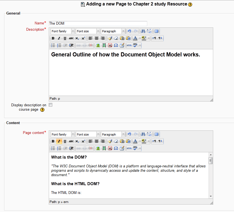Image resolution: width=234 pixels, height=212 pixels.
Task: Open help icon next to page title
Action: [x=190, y=4]
